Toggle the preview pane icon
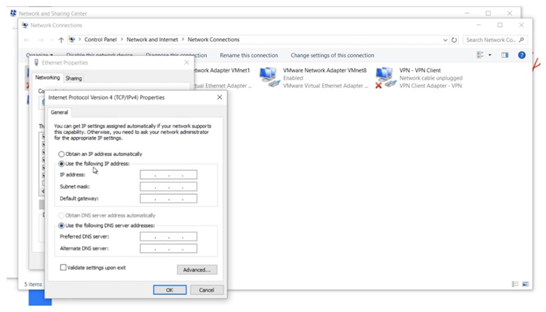Image resolution: width=546 pixels, height=312 pixels. 505,55
